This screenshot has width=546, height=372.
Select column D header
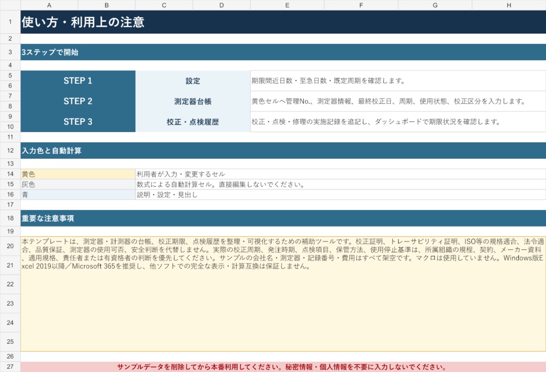[x=221, y=5]
